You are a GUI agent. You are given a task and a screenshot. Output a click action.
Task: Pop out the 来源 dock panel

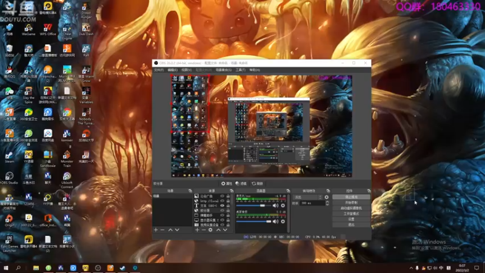click(232, 191)
